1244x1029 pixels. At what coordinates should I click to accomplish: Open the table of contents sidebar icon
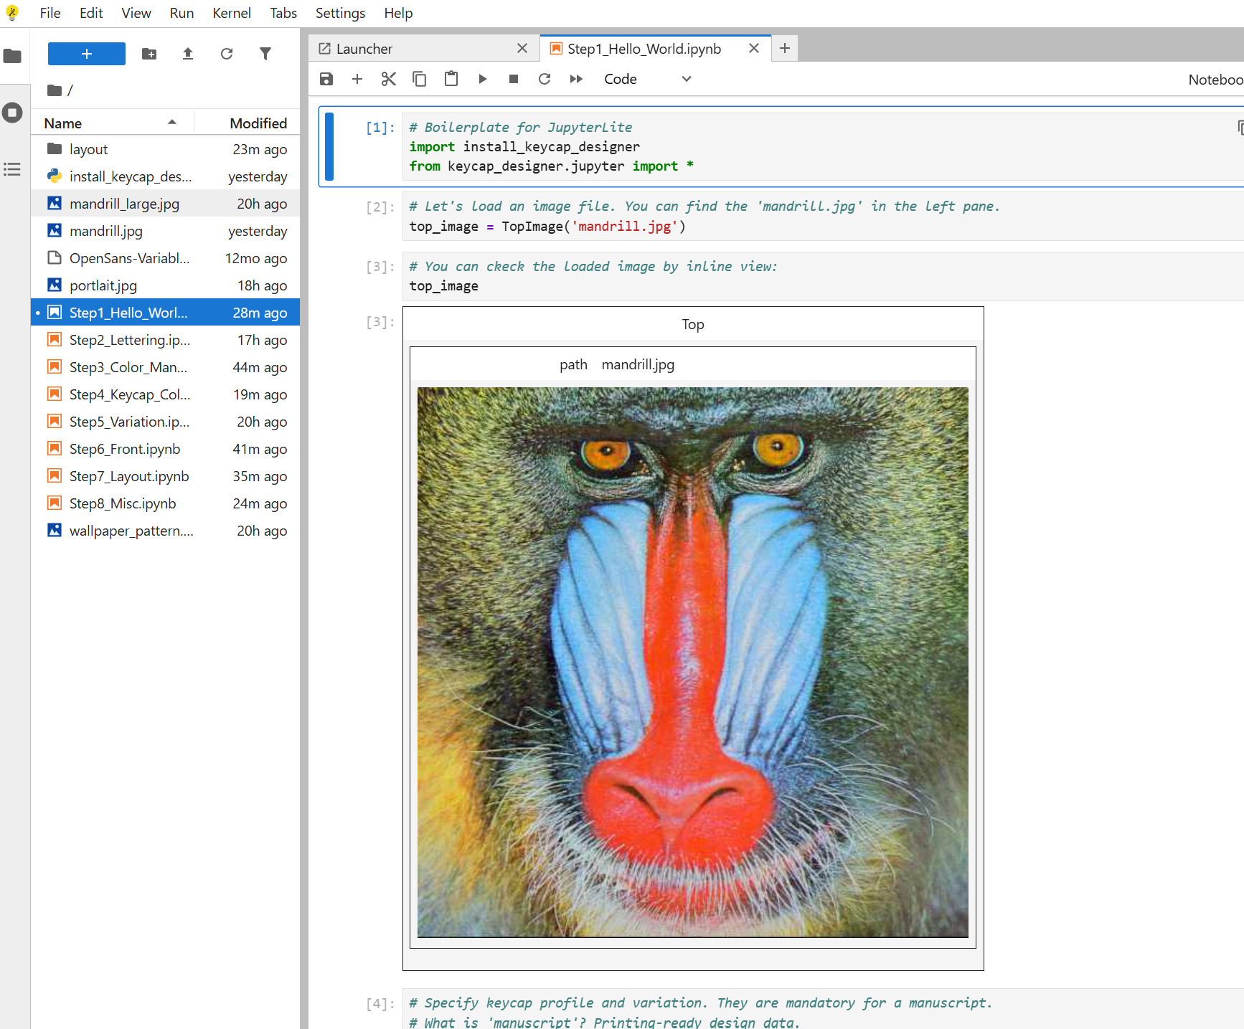(12, 169)
